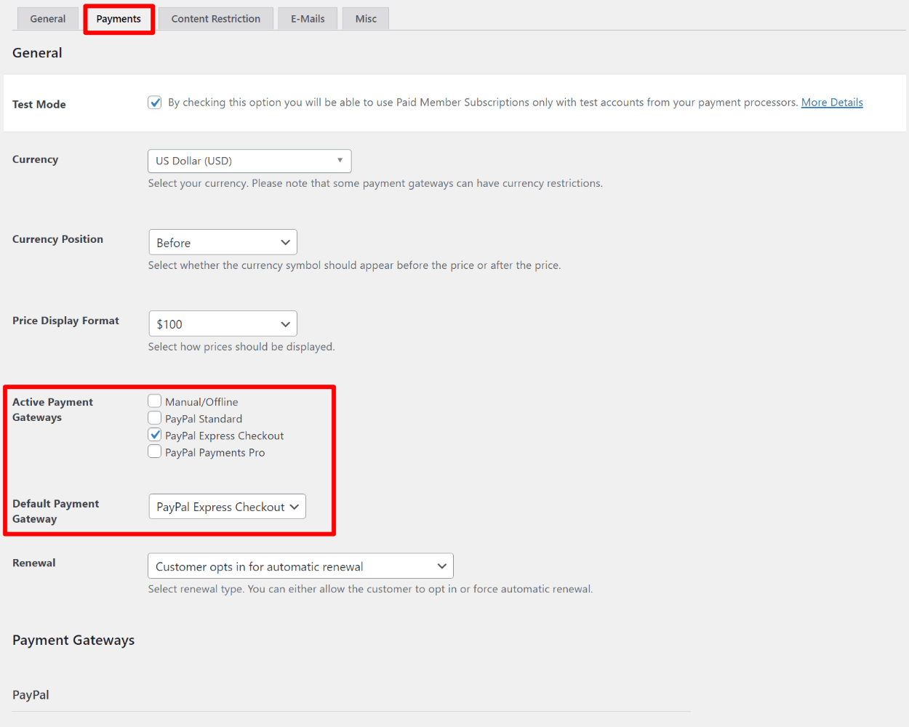This screenshot has width=909, height=727.
Task: Click the Currency label
Action: [x=35, y=159]
